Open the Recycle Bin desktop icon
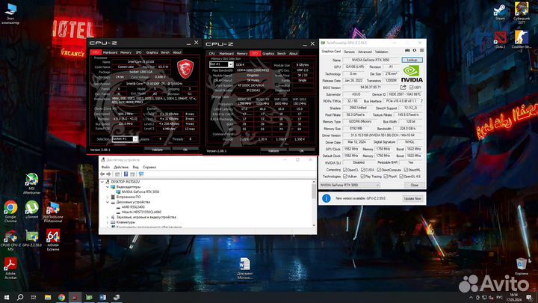Screen dimensions: 538x303 pyautogui.click(x=522, y=266)
